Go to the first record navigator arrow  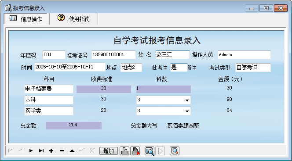tap(11, 151)
